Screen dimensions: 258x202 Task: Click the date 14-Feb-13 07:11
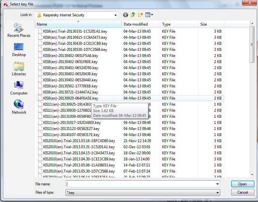coord(137,165)
